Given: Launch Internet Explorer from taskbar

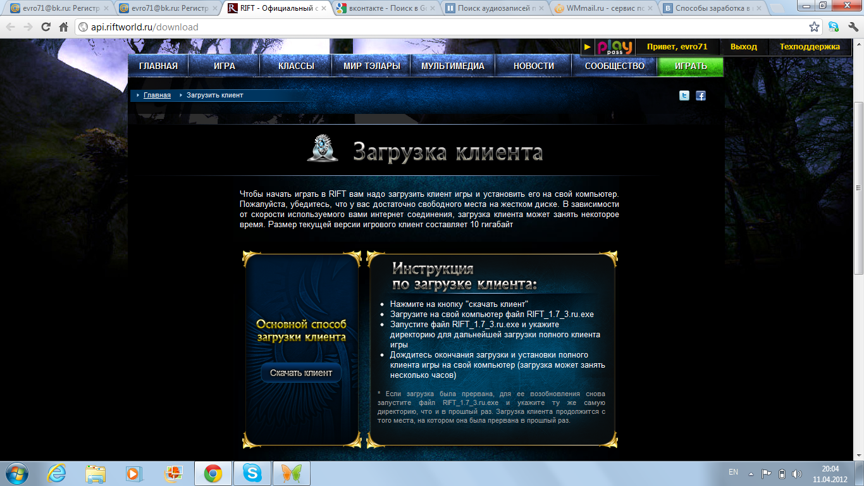Looking at the screenshot, I should coord(57,473).
